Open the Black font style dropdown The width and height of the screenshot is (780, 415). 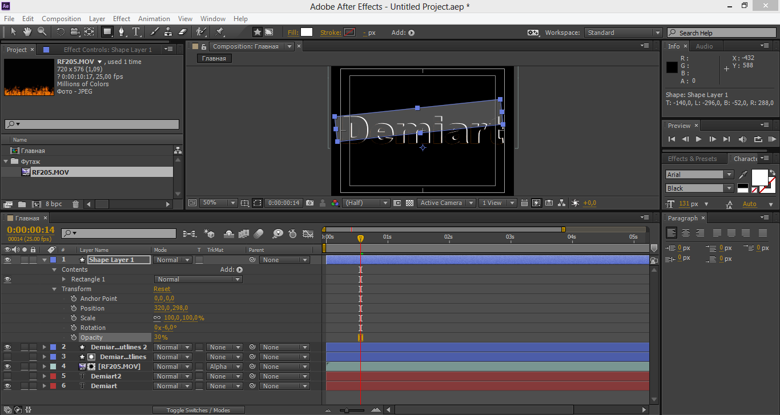pyautogui.click(x=699, y=188)
